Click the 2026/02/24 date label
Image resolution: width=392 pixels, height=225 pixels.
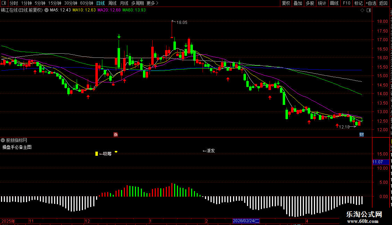pyautogui.click(x=246, y=221)
